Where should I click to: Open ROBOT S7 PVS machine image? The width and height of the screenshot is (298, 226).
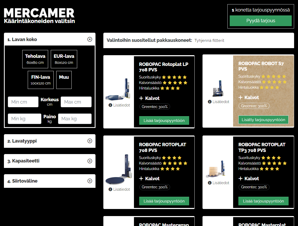point(218,88)
